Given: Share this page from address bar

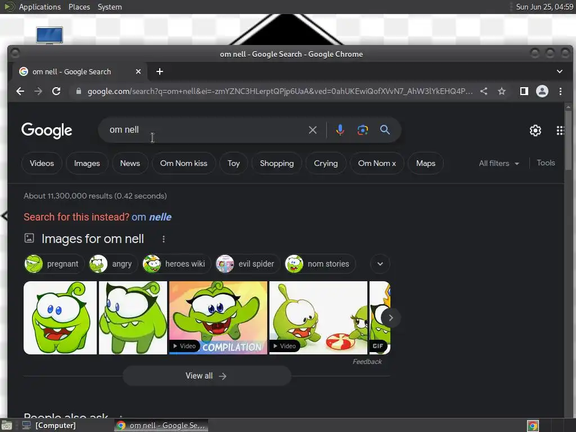Looking at the screenshot, I should [484, 91].
